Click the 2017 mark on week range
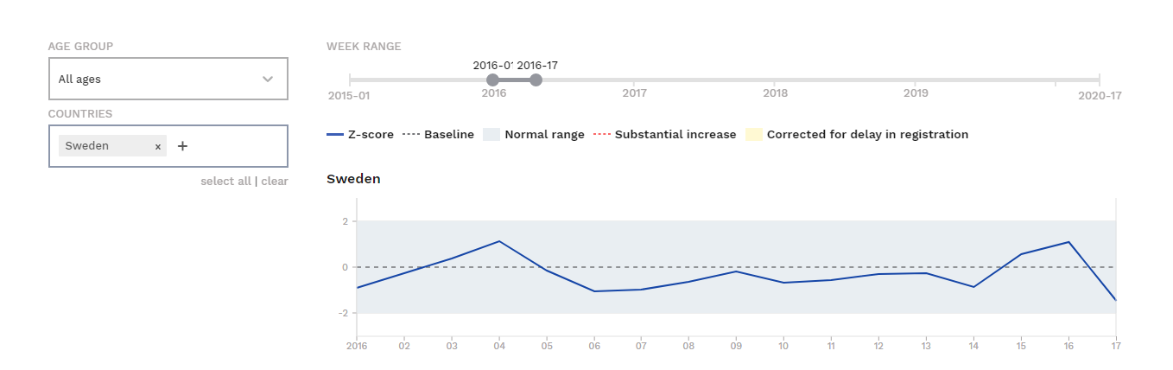 pyautogui.click(x=634, y=92)
